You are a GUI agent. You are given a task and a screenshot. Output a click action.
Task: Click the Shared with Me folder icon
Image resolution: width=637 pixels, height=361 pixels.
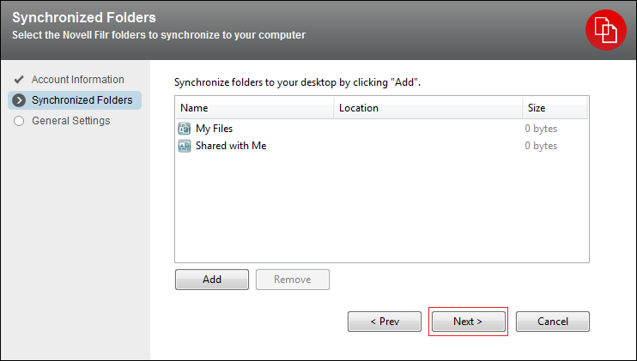coord(185,146)
